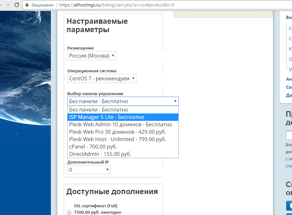Select 'Без панели - Бесплатно' in the open list
Screen dimensions: 292x215
click(x=99, y=110)
